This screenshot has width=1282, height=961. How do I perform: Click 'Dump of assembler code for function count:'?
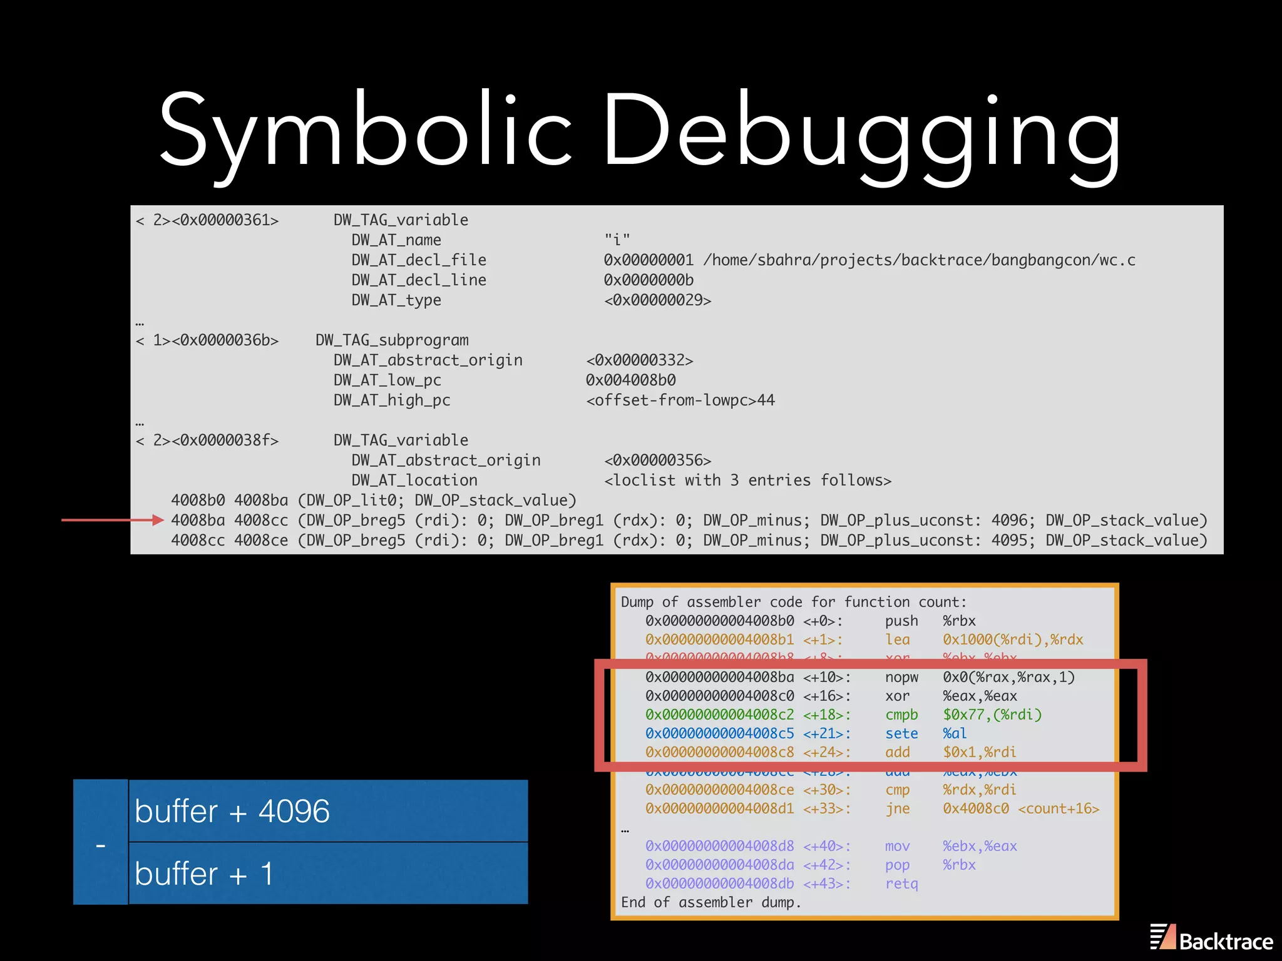(x=794, y=602)
